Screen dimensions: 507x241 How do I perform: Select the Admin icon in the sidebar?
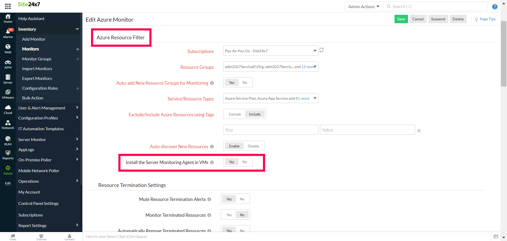click(8, 170)
